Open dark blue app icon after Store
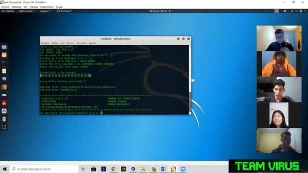 (103, 169)
